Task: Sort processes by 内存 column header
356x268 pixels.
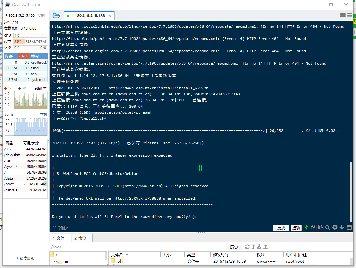Action: (x=11, y=56)
